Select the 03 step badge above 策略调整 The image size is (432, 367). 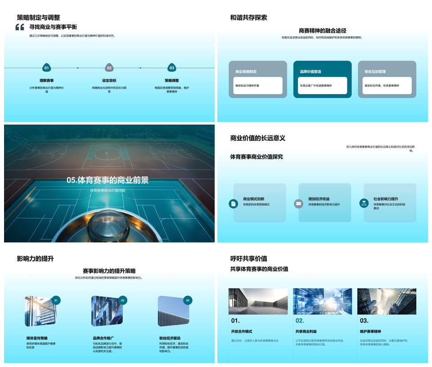pos(171,68)
